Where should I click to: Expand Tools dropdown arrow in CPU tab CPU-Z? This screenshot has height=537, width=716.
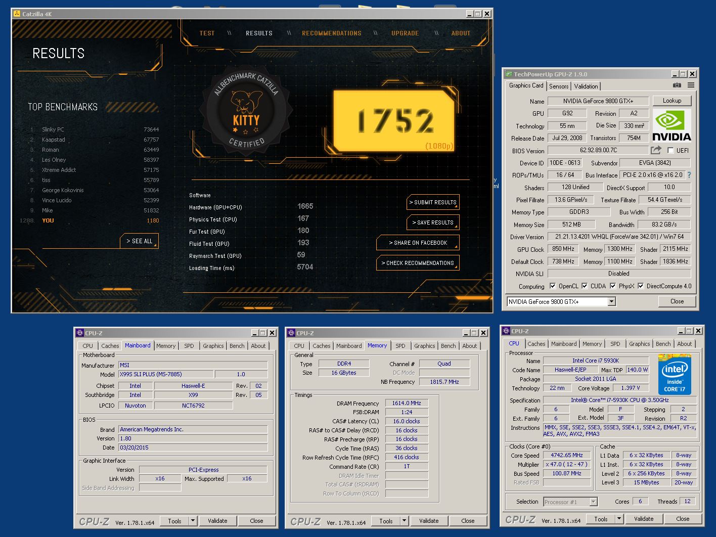[619, 519]
